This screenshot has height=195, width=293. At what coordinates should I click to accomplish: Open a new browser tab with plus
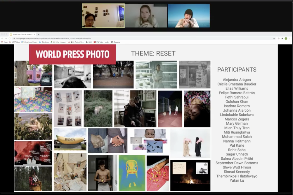click(39, 34)
